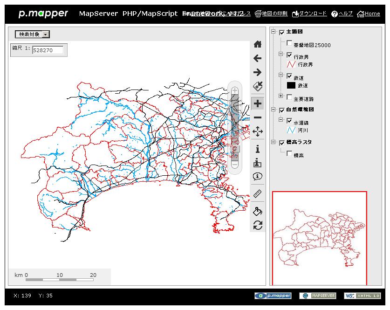
Task: Enable the 基盤地図25000 layer checkbox
Action: click(289, 43)
